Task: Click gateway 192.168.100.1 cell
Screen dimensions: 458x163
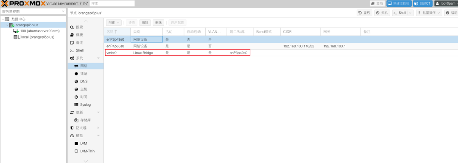Action: [341, 46]
